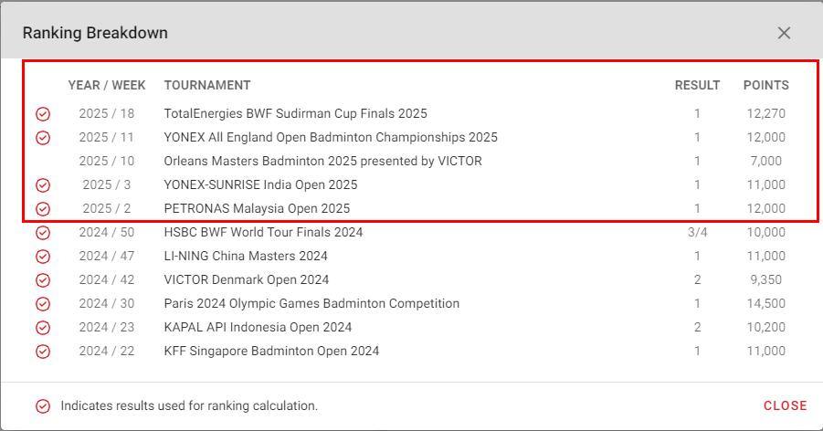Click the YEAR / WEEK column header
Screen dimensions: 823x431
tap(107, 85)
